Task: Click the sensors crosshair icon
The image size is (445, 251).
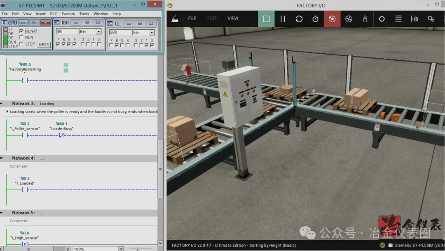Action: tap(382, 19)
